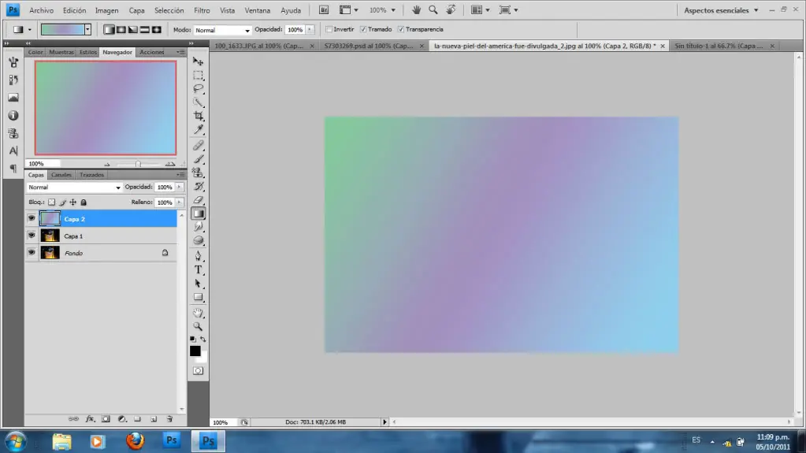The height and width of the screenshot is (453, 806).
Task: Open the Capa menu
Action: click(x=136, y=10)
